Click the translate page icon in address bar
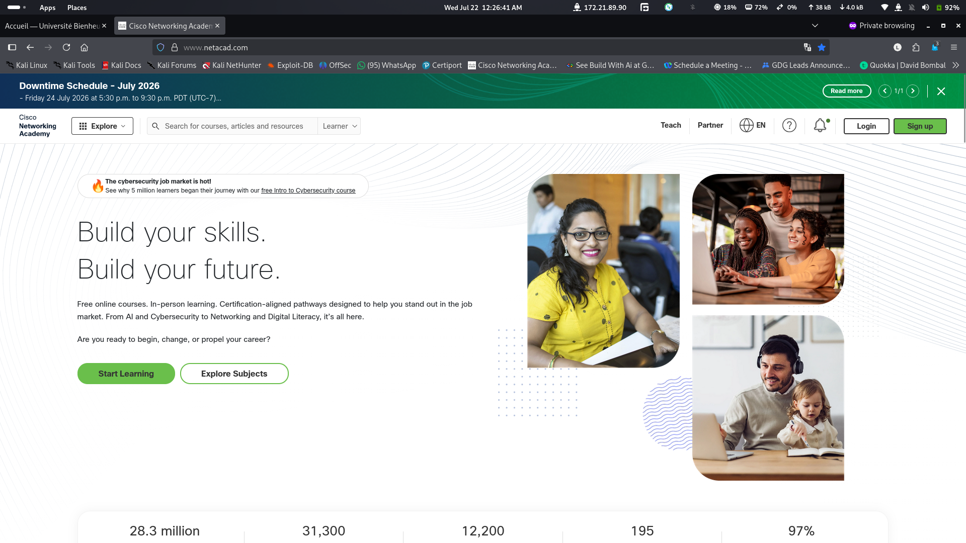This screenshot has width=966, height=543. point(808,47)
